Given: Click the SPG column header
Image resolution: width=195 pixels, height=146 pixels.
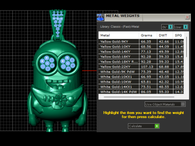Looking at the screenshot, I should point(178,35).
